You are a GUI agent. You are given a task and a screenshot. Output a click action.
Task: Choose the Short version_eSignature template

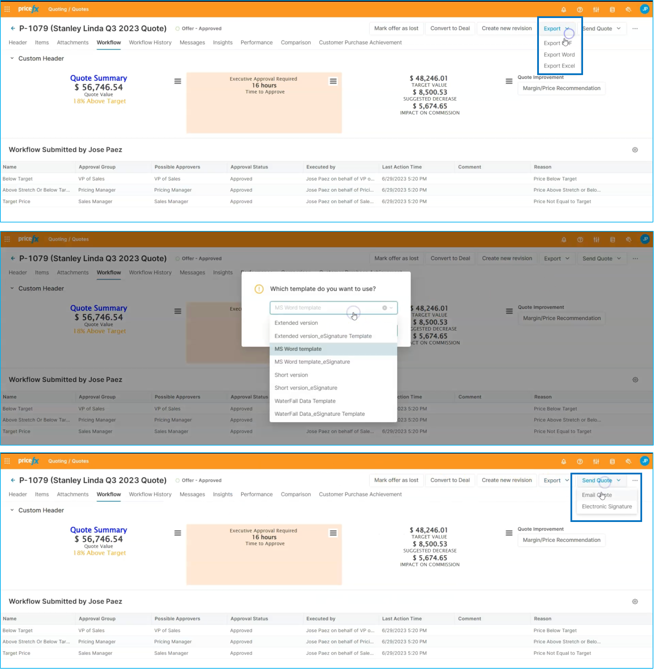(x=305, y=388)
